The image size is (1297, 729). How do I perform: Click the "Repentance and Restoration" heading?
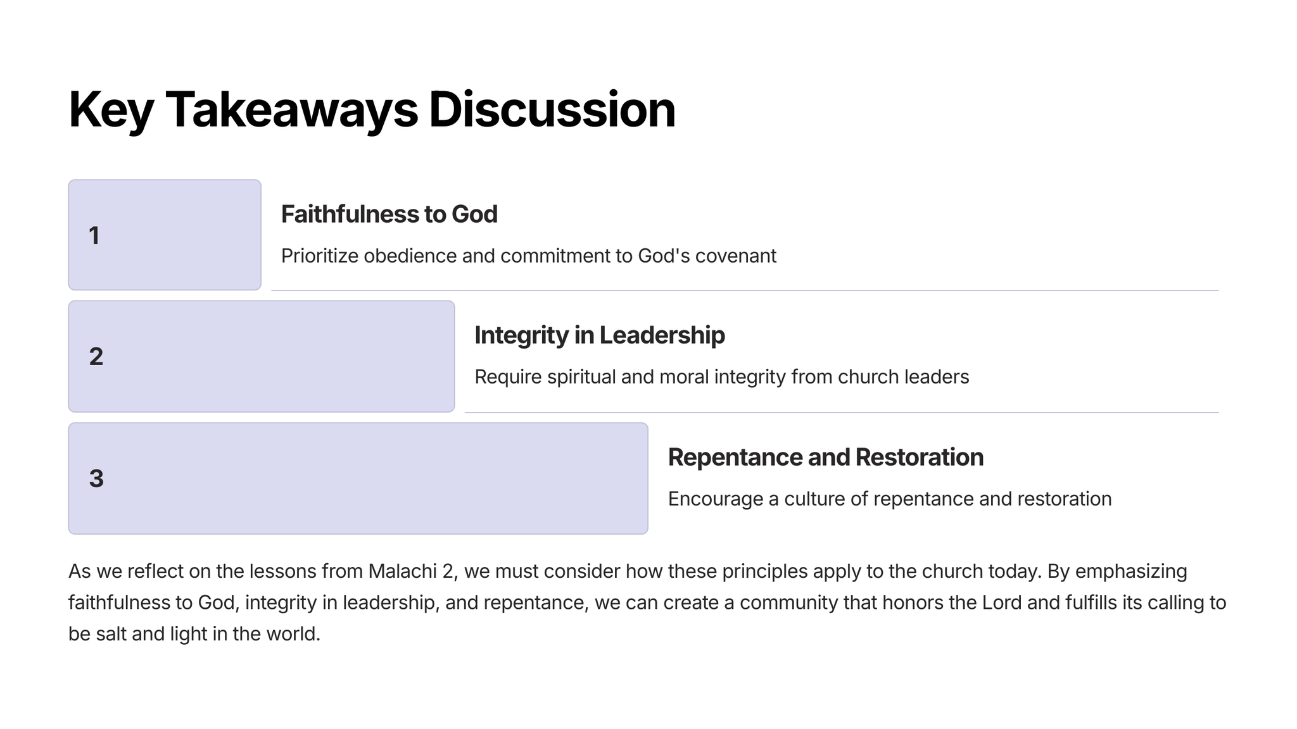[x=825, y=458]
